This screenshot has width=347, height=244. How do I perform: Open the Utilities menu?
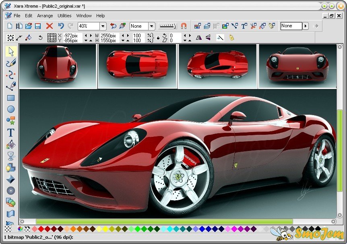click(x=64, y=16)
